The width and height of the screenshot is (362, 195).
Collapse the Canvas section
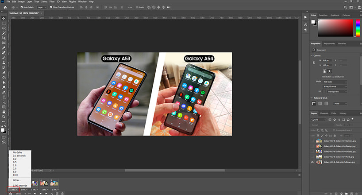tap(312, 56)
